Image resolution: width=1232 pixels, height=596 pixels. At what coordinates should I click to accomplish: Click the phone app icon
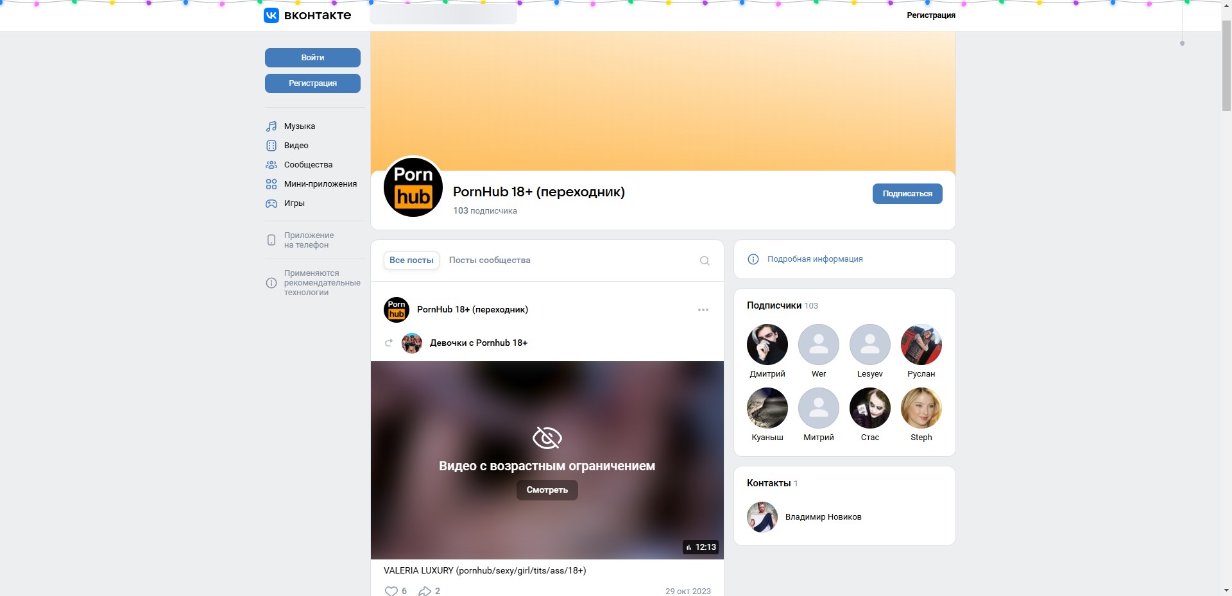tap(271, 240)
